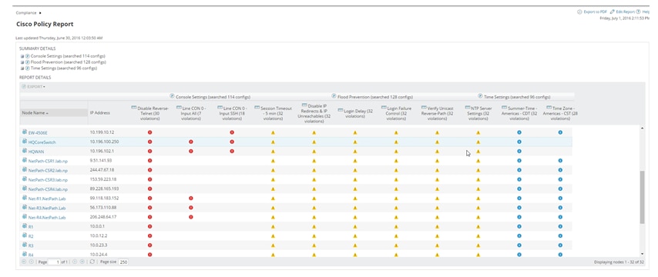The image size is (658, 277).
Task: Expand Time Settings summary item
Action: pos(22,68)
